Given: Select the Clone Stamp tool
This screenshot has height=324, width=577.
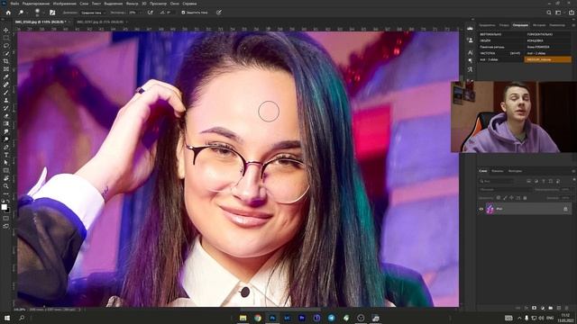Looking at the screenshot, I should 6,100.
